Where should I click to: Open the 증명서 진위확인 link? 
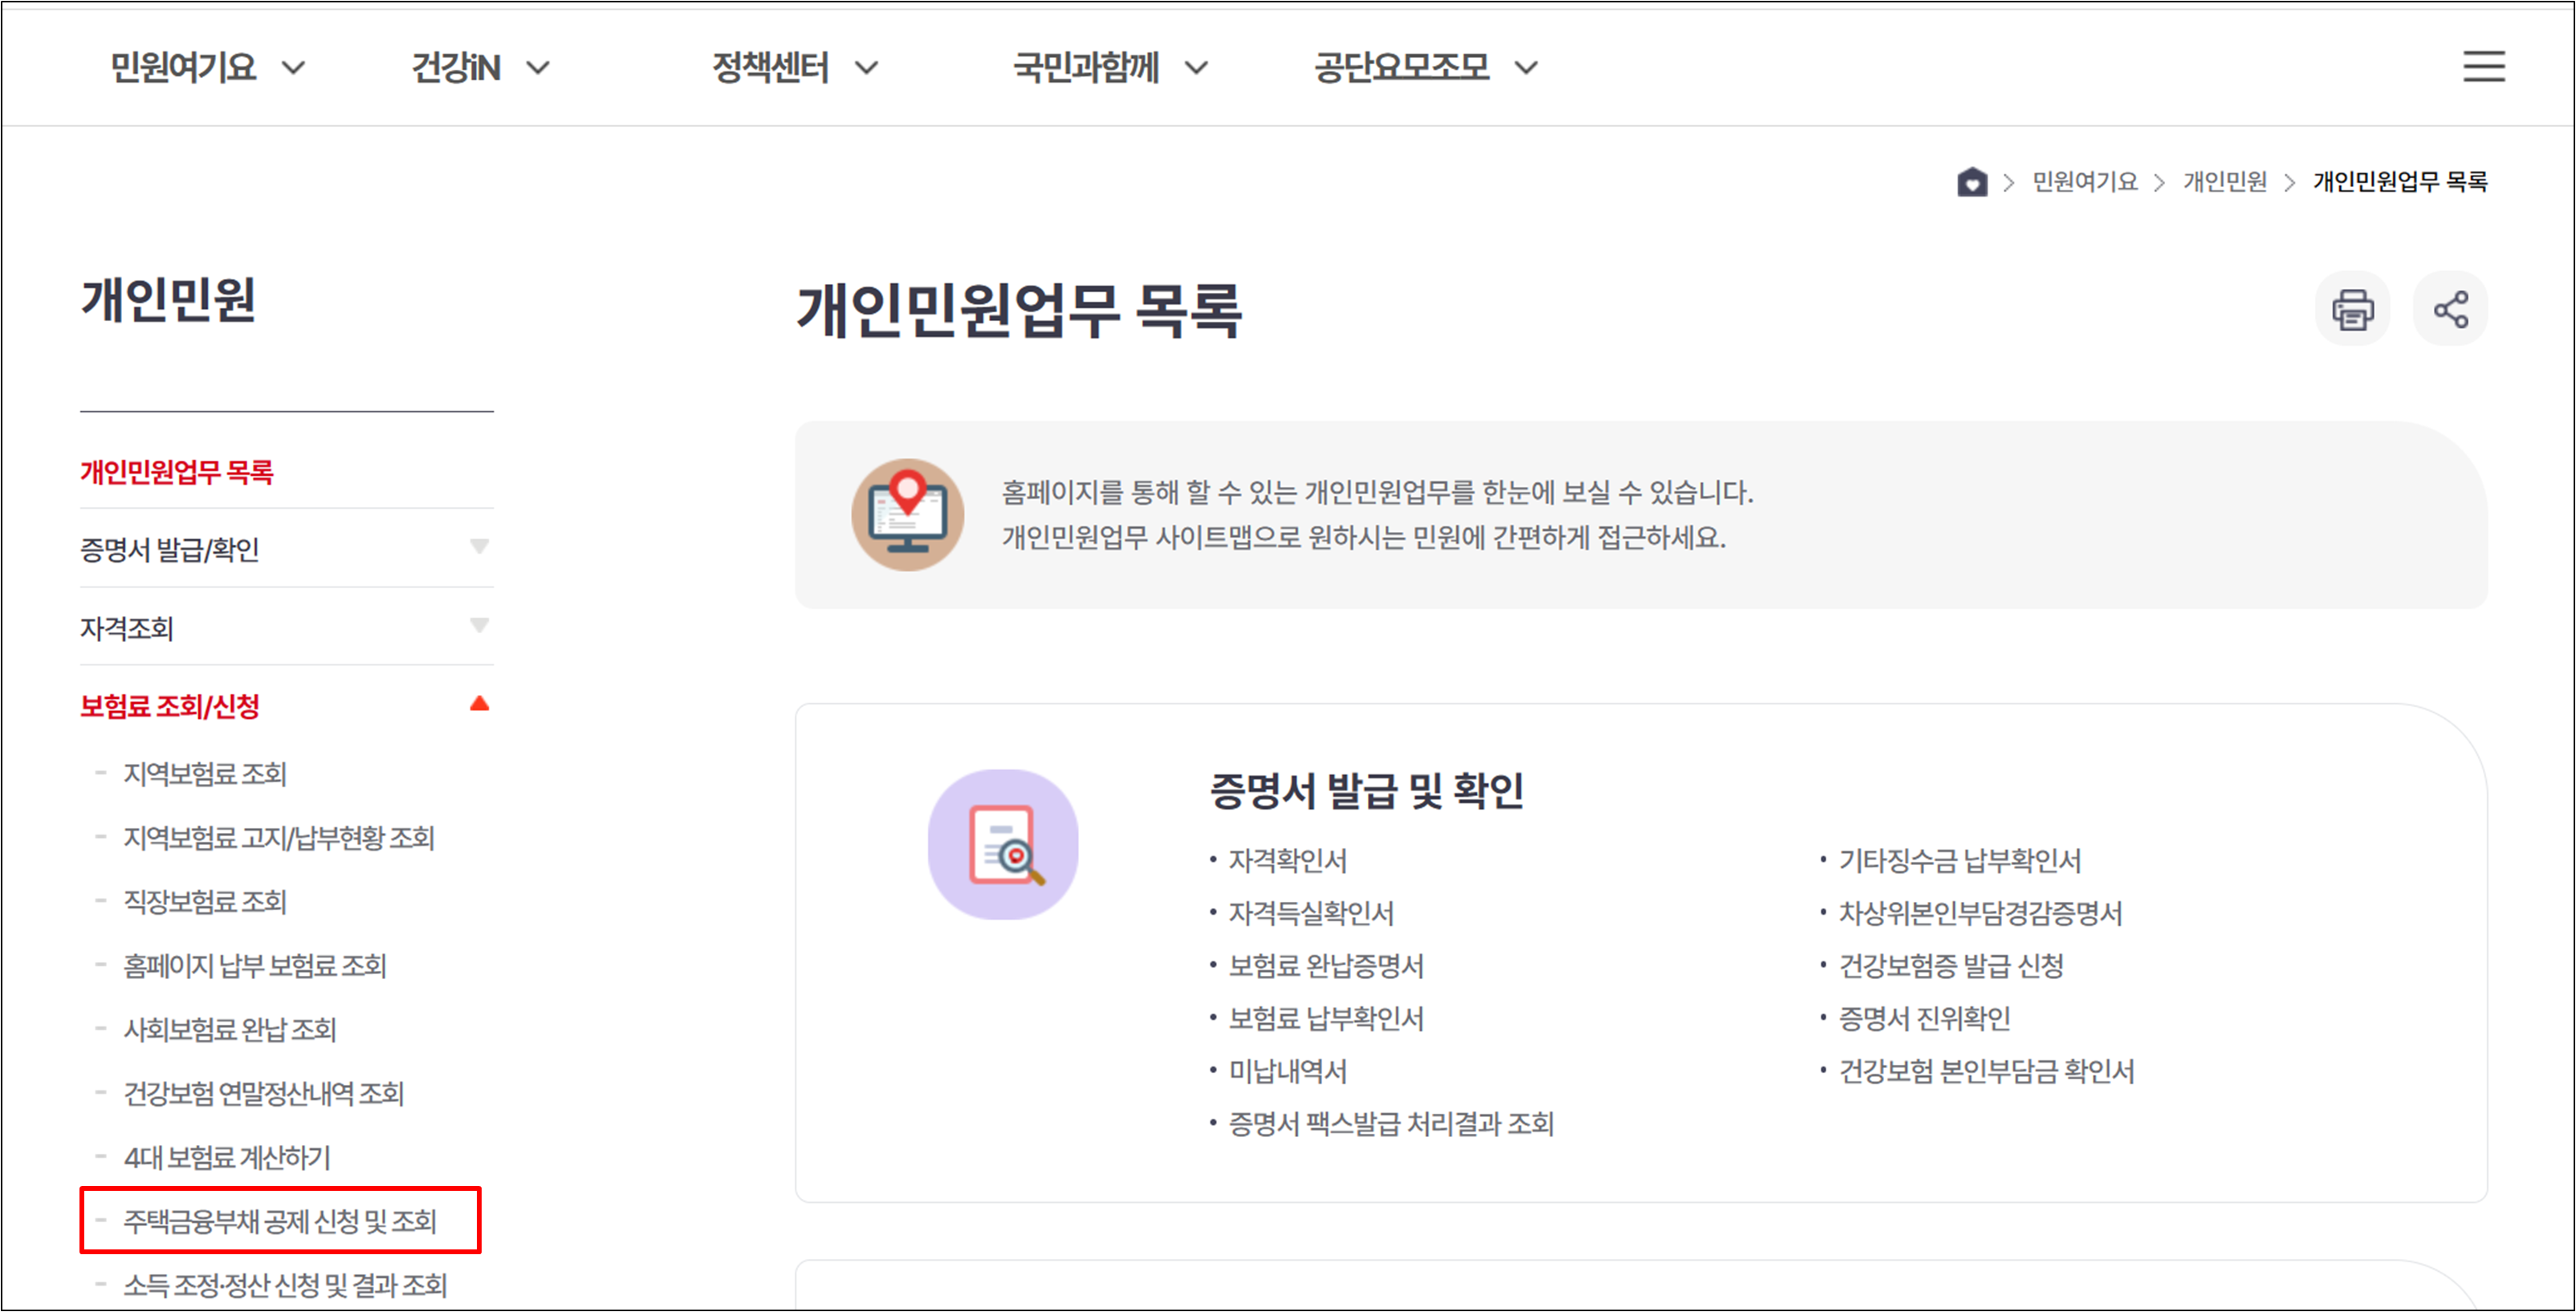click(1925, 1019)
